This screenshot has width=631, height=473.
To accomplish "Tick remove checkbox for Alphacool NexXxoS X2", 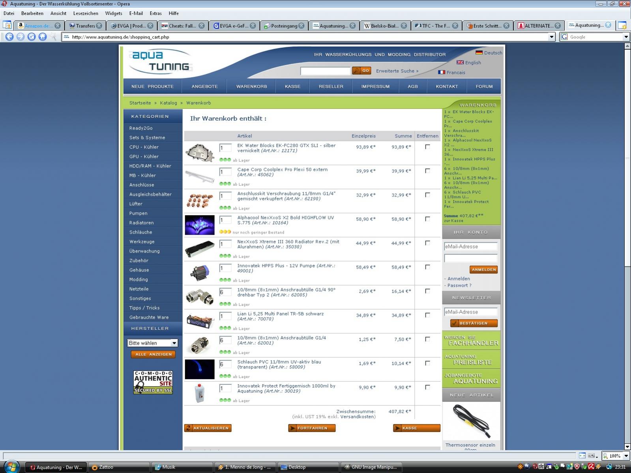I will click(x=427, y=219).
